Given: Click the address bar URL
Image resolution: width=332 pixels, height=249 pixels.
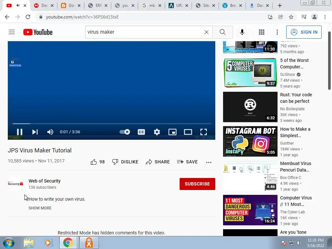Looking at the screenshot, I should coord(82,17).
